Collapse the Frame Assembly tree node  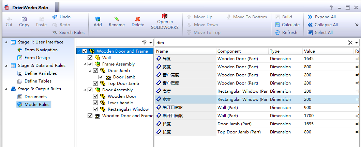[x=85, y=64]
